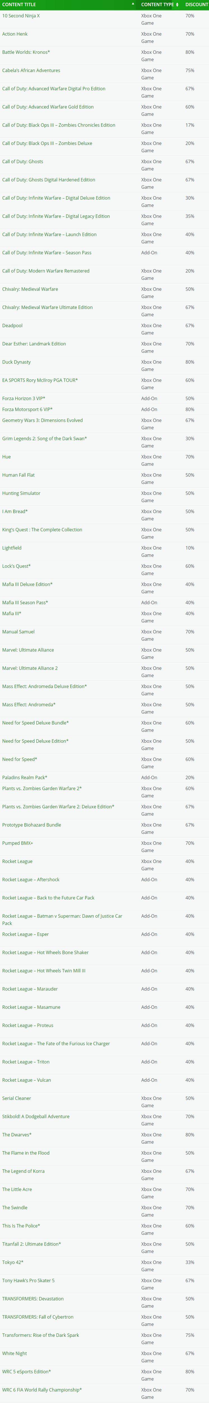Click the Content Type sort arrows
Image resolution: width=209 pixels, height=1403 pixels.
pyautogui.click(x=177, y=4)
